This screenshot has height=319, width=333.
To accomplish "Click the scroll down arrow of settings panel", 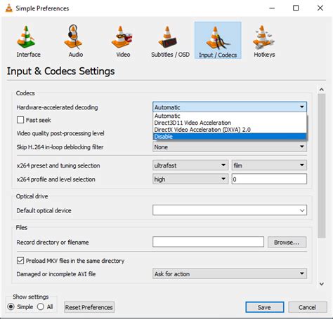I will click(322, 284).
